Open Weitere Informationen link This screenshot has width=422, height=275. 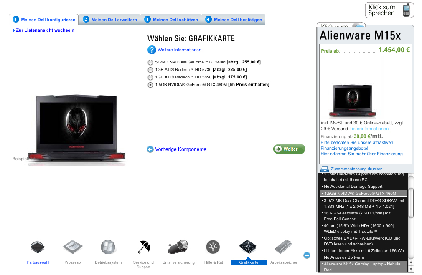click(x=179, y=50)
